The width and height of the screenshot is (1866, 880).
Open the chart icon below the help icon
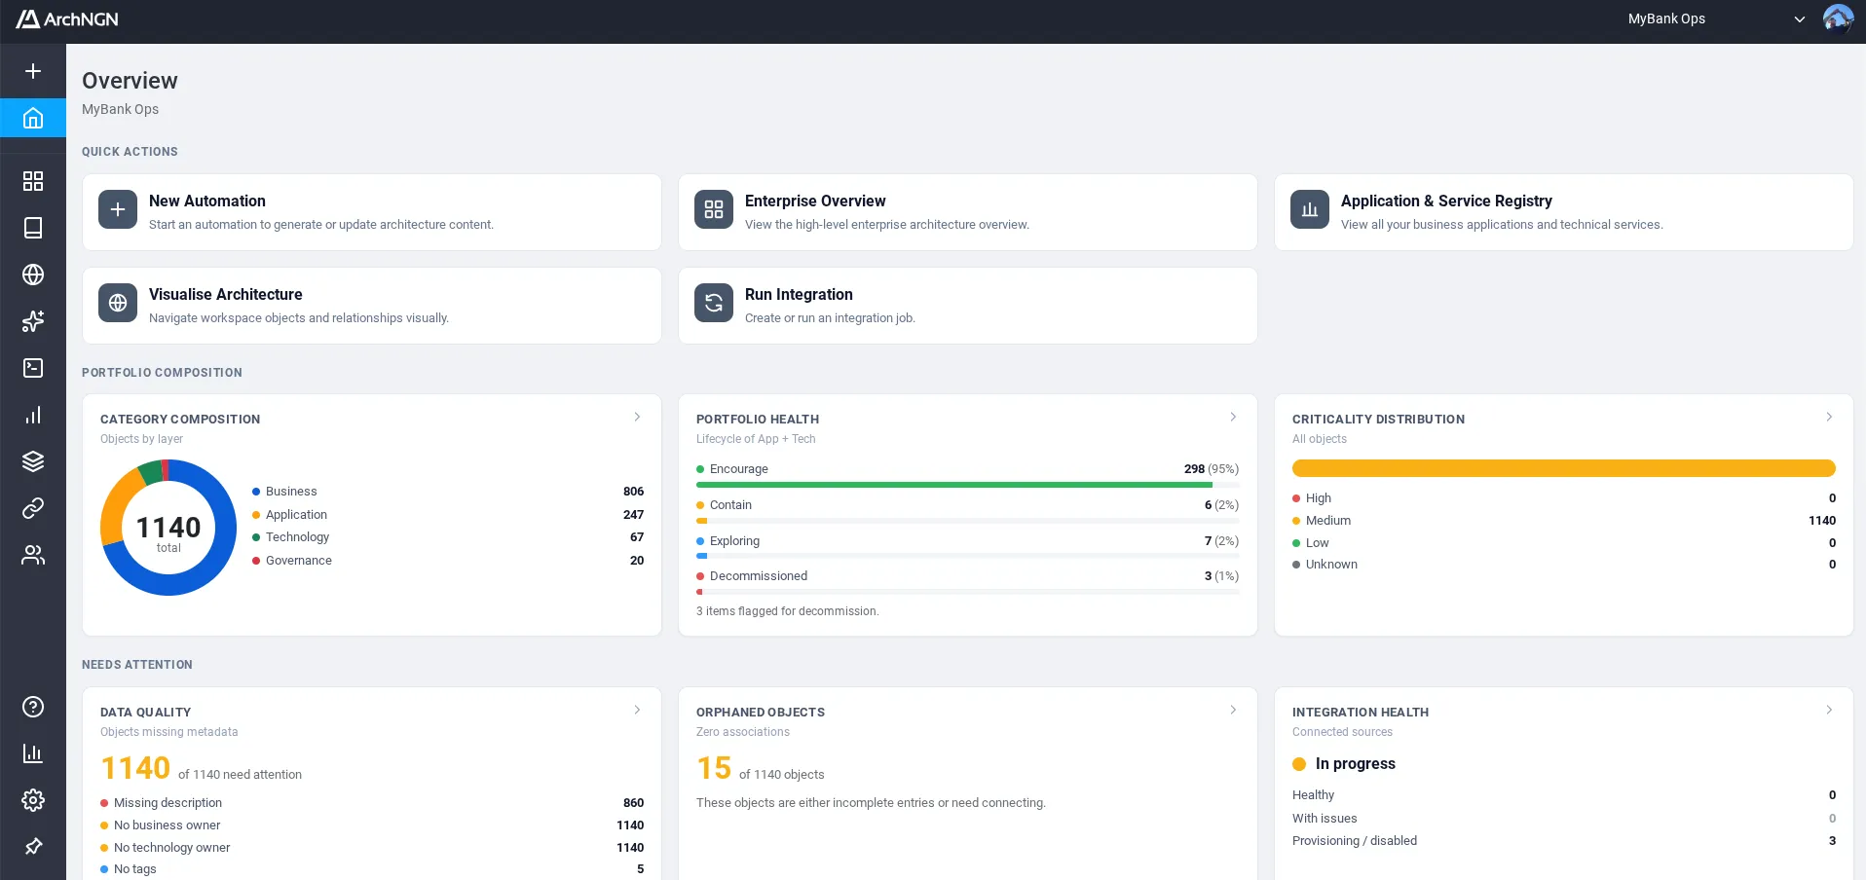coord(33,753)
